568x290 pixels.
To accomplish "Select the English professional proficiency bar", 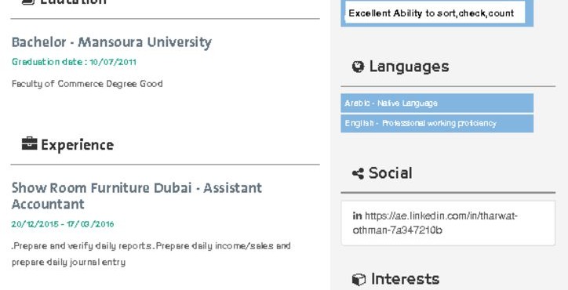I will [x=437, y=124].
